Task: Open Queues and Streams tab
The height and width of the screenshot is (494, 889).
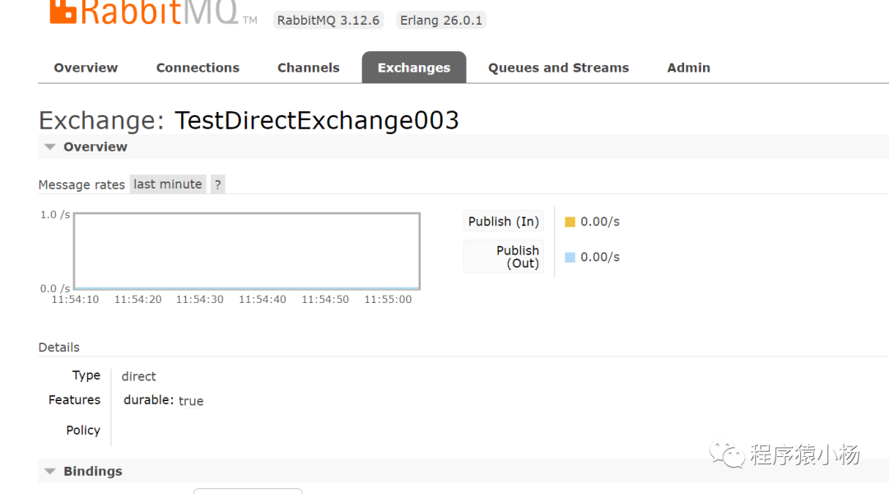Action: (x=558, y=68)
